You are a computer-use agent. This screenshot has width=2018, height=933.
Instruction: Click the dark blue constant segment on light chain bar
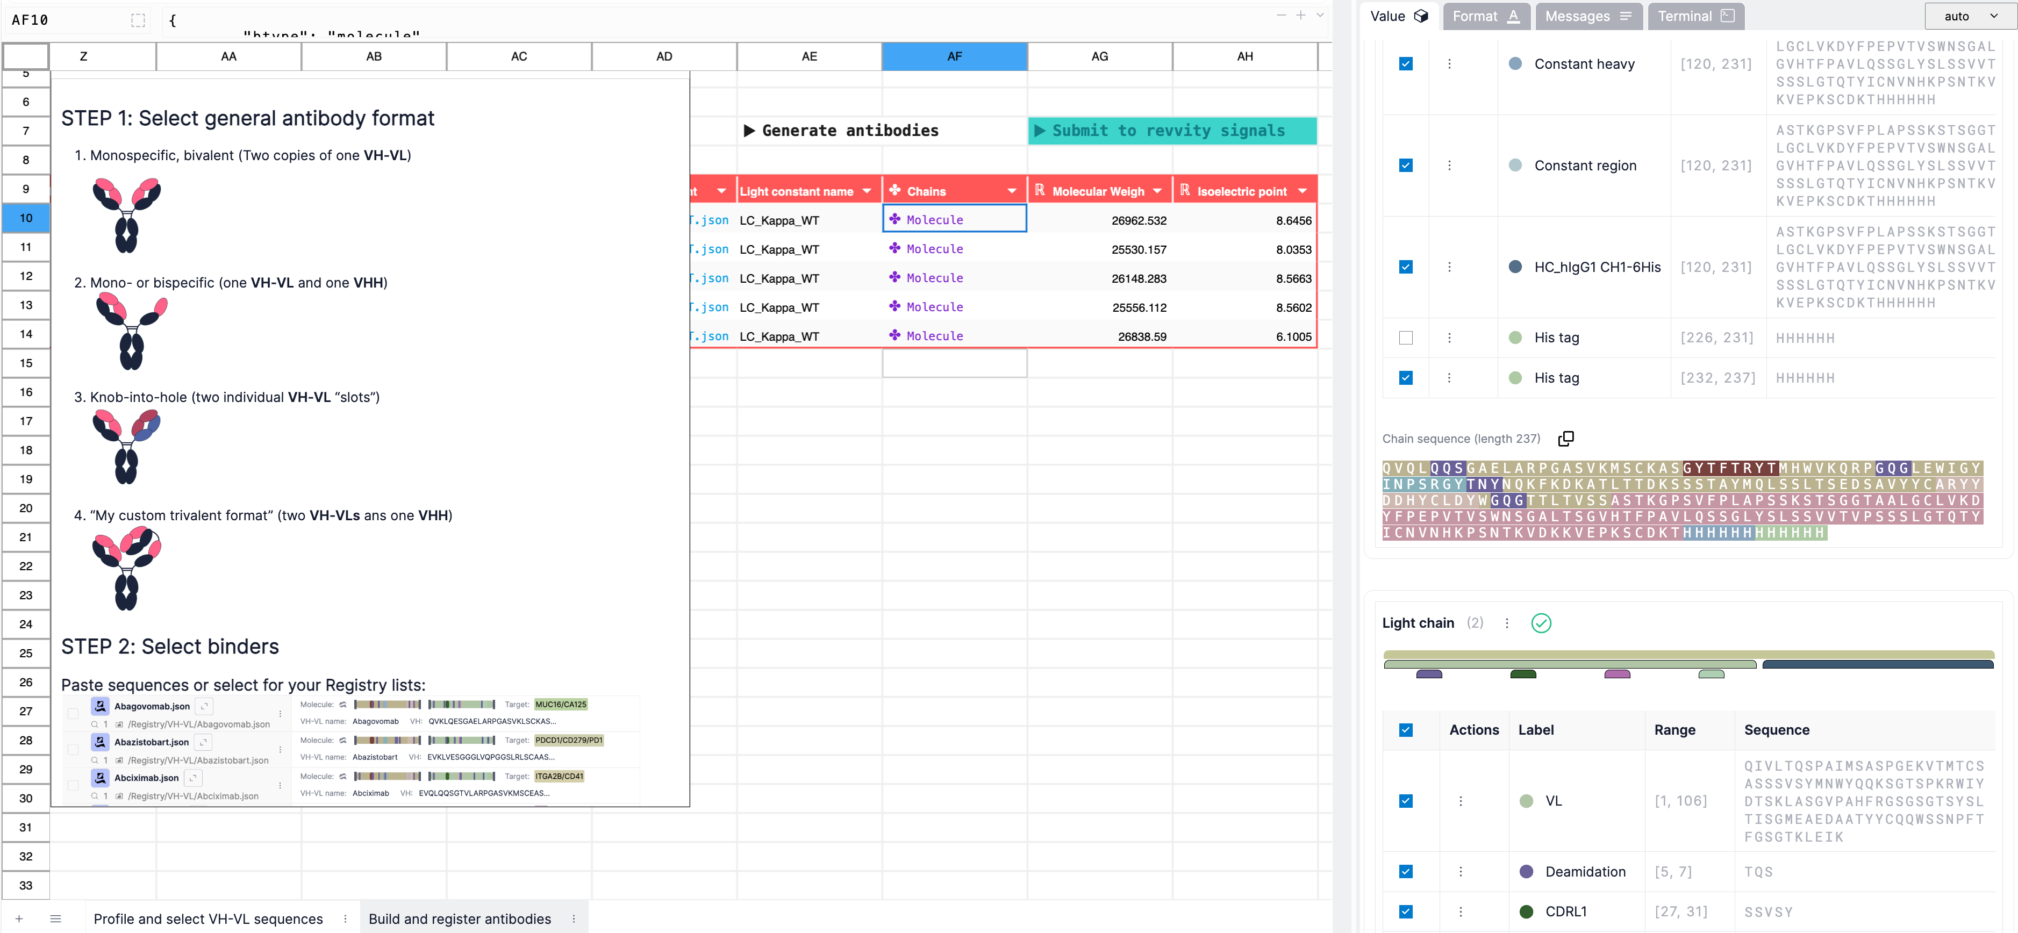(1877, 664)
